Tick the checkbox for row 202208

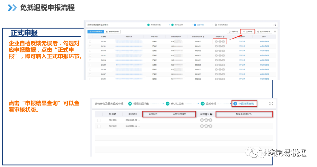pos(90,70)
